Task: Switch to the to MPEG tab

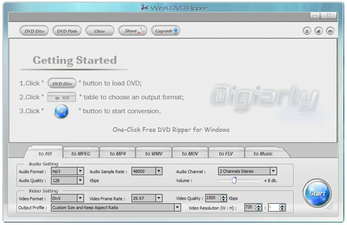Action: [81, 154]
